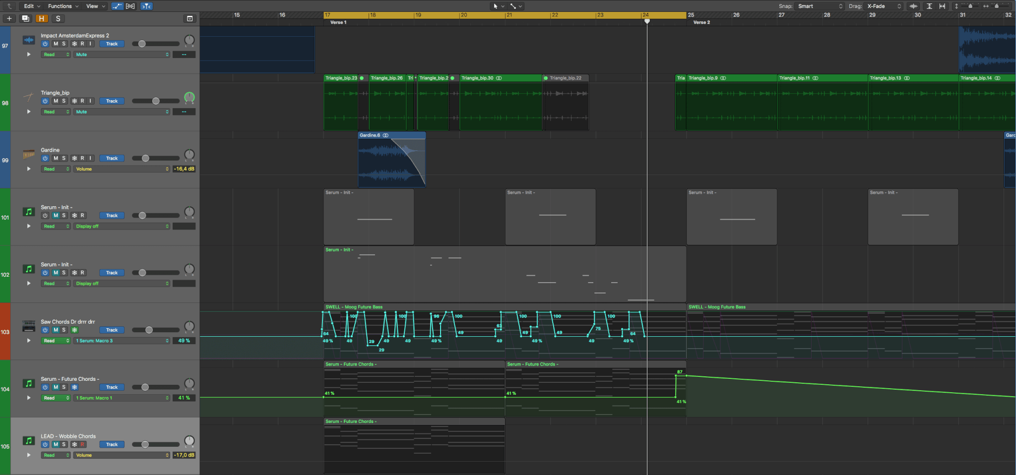Toggle input monitoring on Gardine track
The width and height of the screenshot is (1016, 475).
click(x=90, y=158)
